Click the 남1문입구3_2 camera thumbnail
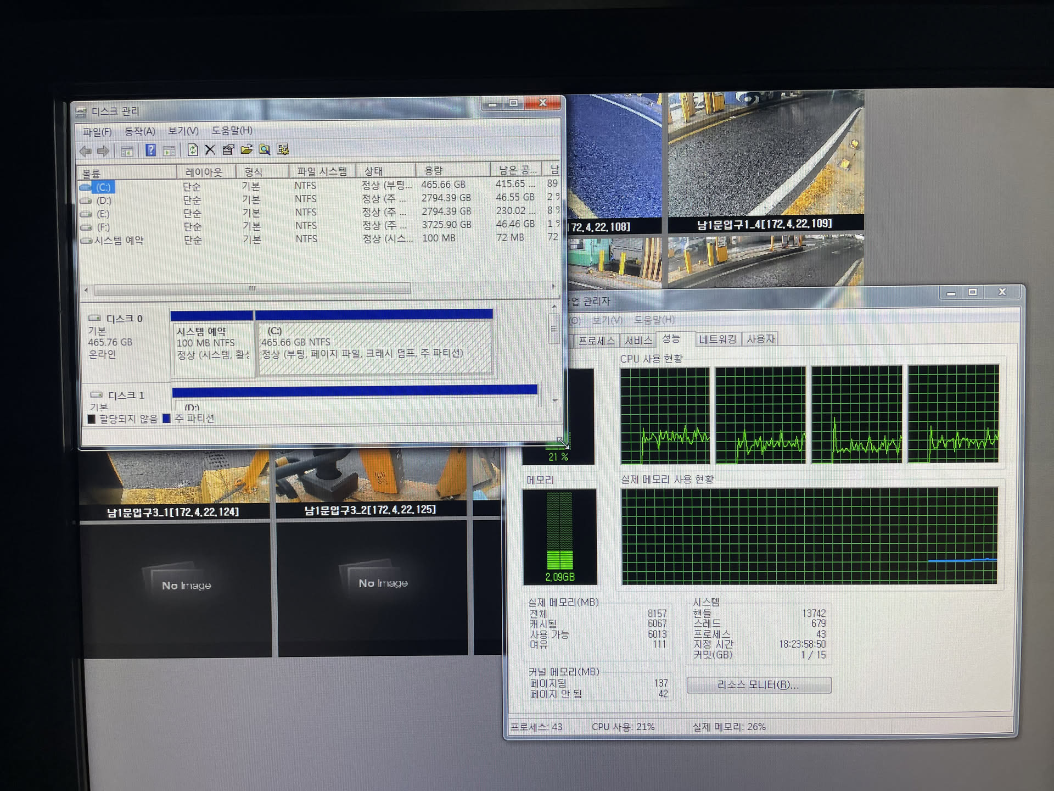The width and height of the screenshot is (1054, 791). pos(371,477)
